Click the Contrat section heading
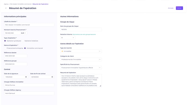Viewport: 187px width, 105px height. [x=7, y=69]
